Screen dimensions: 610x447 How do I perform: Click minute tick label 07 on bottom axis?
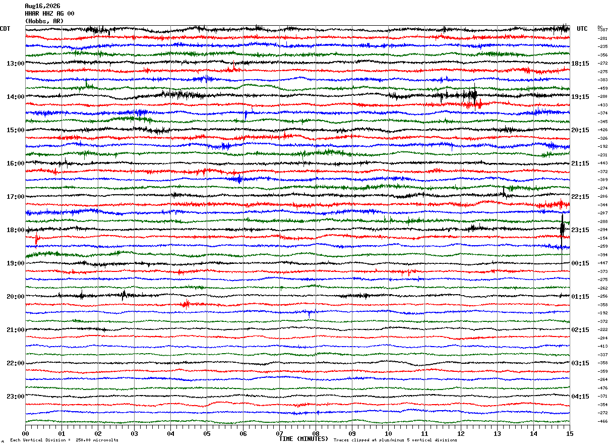pos(279,433)
